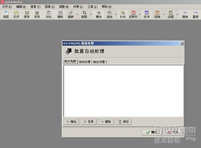The height and width of the screenshot is (148, 201).
Task: Undo with the 撤消 icon
Action: (185, 14)
